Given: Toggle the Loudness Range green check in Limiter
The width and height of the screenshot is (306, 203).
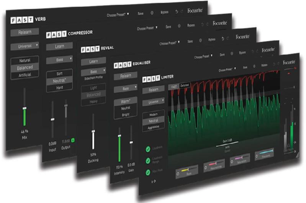Looking at the screenshot, I should tap(148, 160).
